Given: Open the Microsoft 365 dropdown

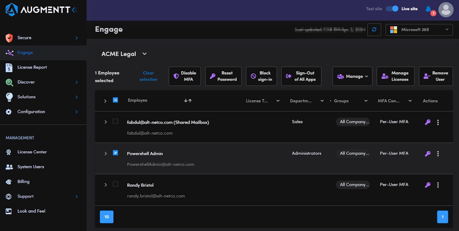Looking at the screenshot, I should 419,30.
